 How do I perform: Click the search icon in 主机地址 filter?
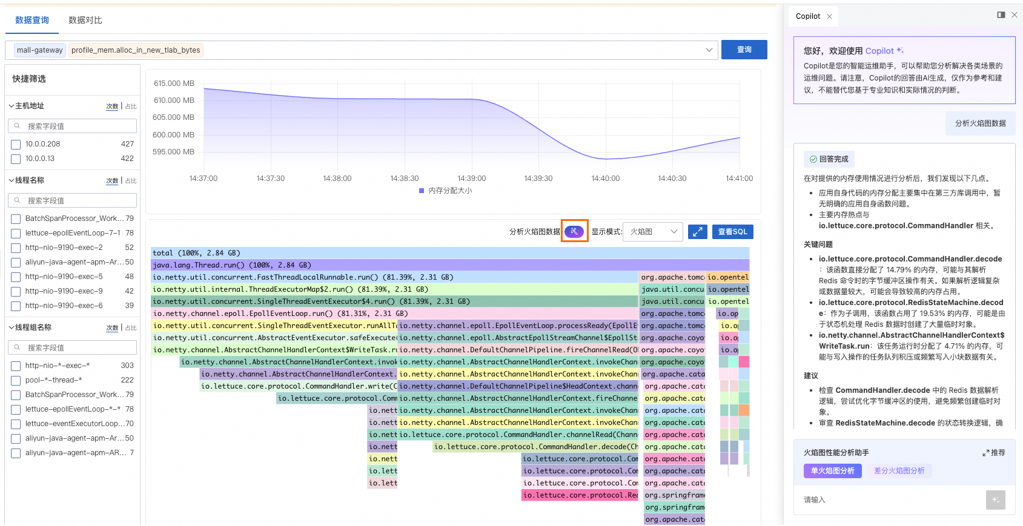click(17, 126)
